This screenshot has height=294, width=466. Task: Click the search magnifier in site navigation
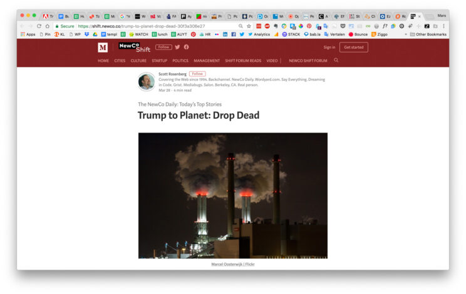(336, 61)
